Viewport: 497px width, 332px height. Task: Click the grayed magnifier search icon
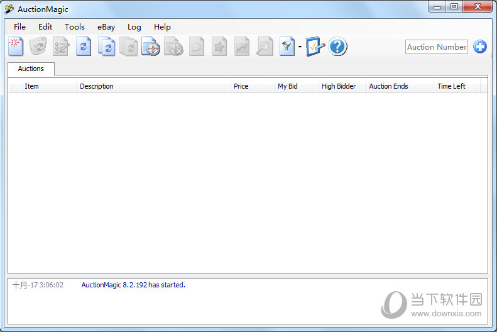265,47
